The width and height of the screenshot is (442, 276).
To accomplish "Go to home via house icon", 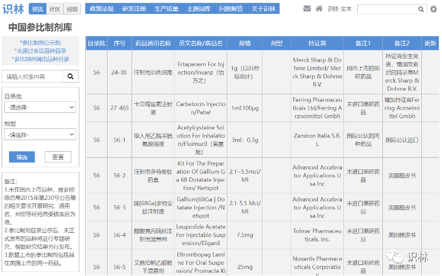I will [319, 9].
